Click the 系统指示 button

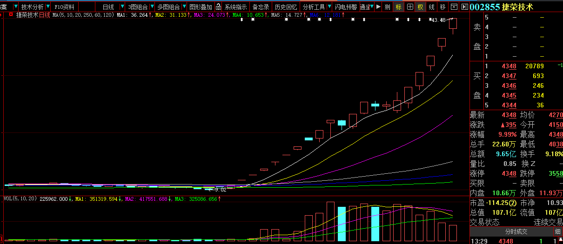tap(236, 7)
